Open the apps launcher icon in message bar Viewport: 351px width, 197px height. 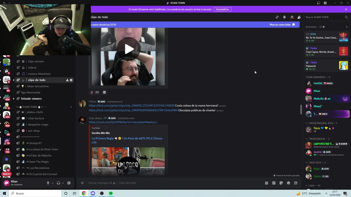[x=296, y=183]
